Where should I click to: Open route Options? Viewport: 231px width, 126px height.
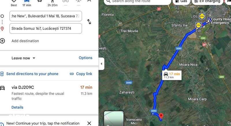(x=85, y=58)
